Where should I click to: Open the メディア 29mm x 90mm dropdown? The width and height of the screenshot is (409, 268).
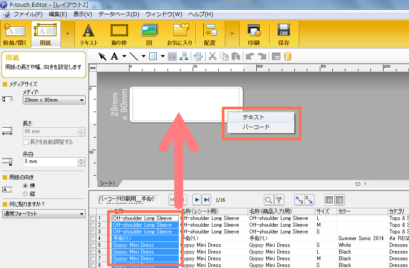[x=54, y=100]
